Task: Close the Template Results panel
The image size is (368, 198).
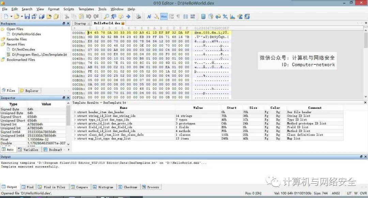Action: [365, 103]
